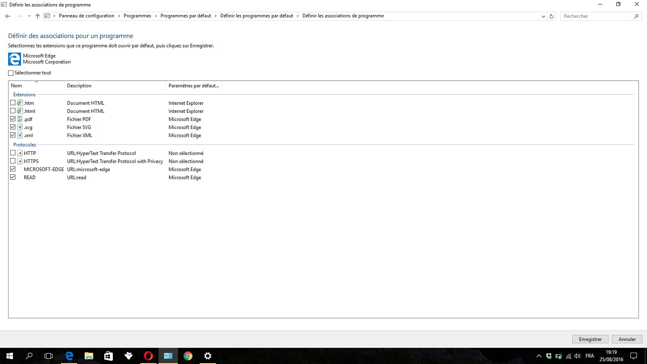Open recent locations dropdown arrow
This screenshot has height=364, width=647.
(x=29, y=16)
